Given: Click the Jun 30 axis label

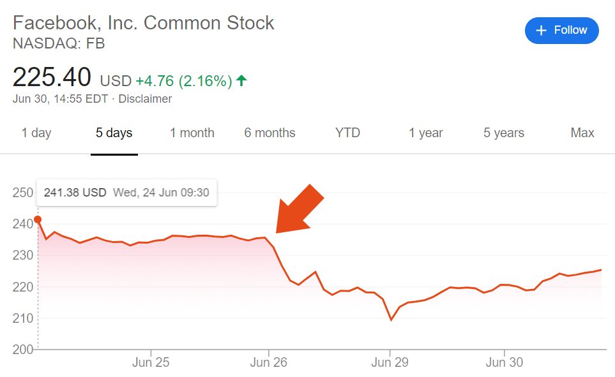Looking at the screenshot, I should pos(505,363).
